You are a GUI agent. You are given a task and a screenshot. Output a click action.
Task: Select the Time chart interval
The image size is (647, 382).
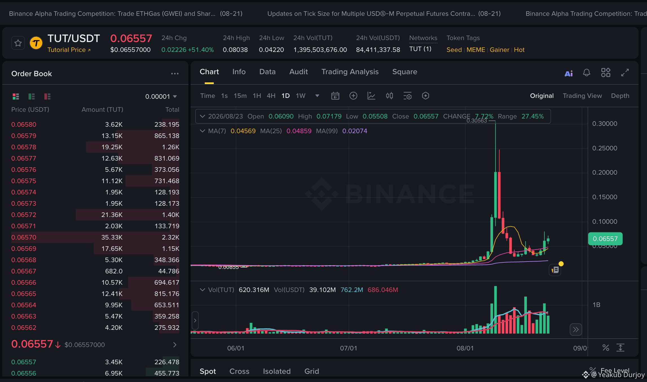(x=208, y=96)
